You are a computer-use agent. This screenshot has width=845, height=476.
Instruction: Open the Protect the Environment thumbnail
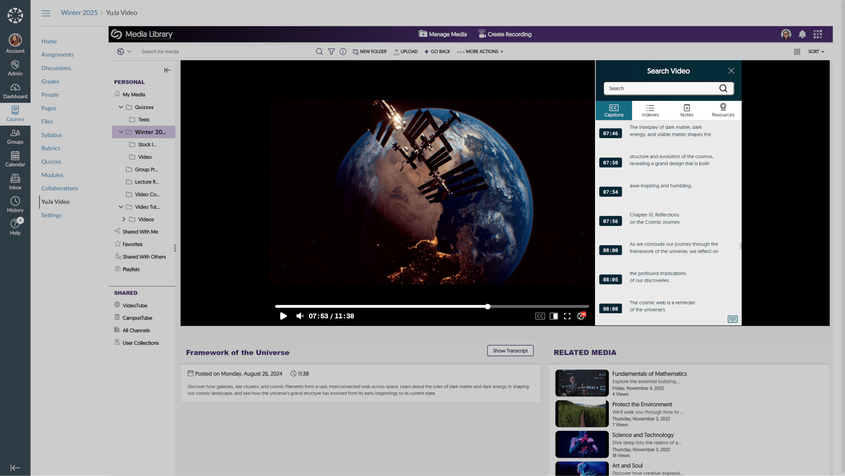click(582, 414)
